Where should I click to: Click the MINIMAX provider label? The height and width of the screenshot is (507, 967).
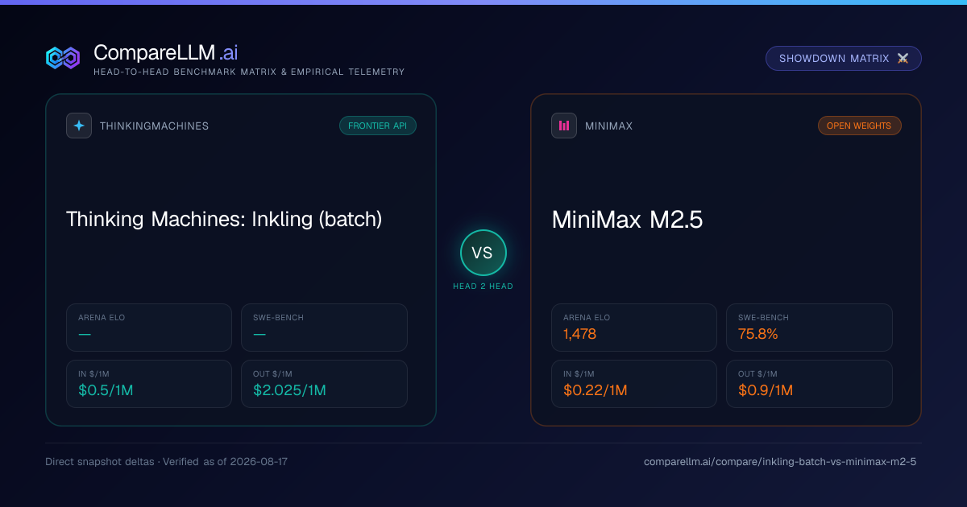(x=609, y=126)
